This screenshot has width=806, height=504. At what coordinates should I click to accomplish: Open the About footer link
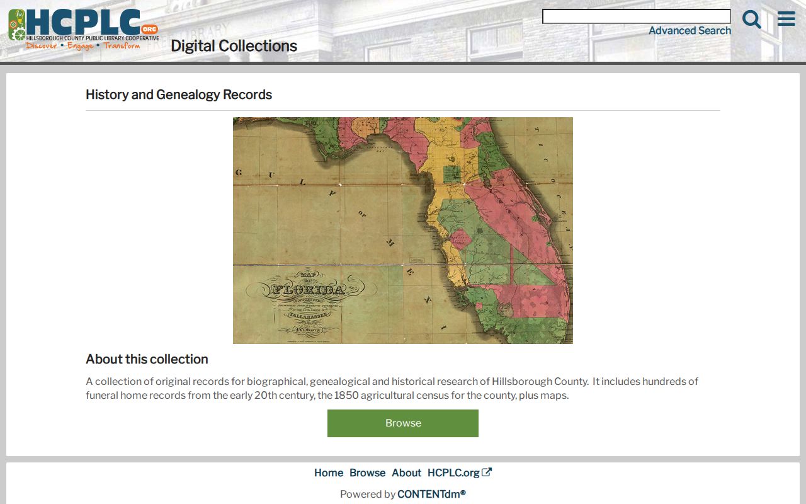pyautogui.click(x=406, y=473)
